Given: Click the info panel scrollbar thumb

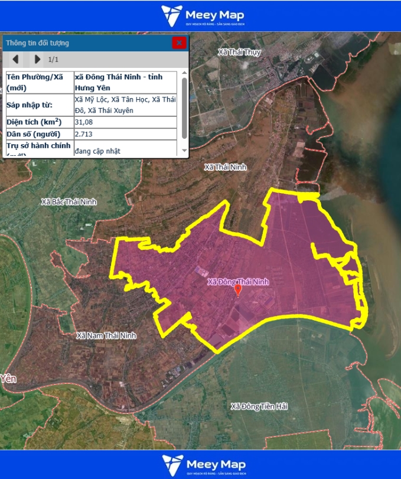Looking at the screenshot, I should [x=184, y=106].
